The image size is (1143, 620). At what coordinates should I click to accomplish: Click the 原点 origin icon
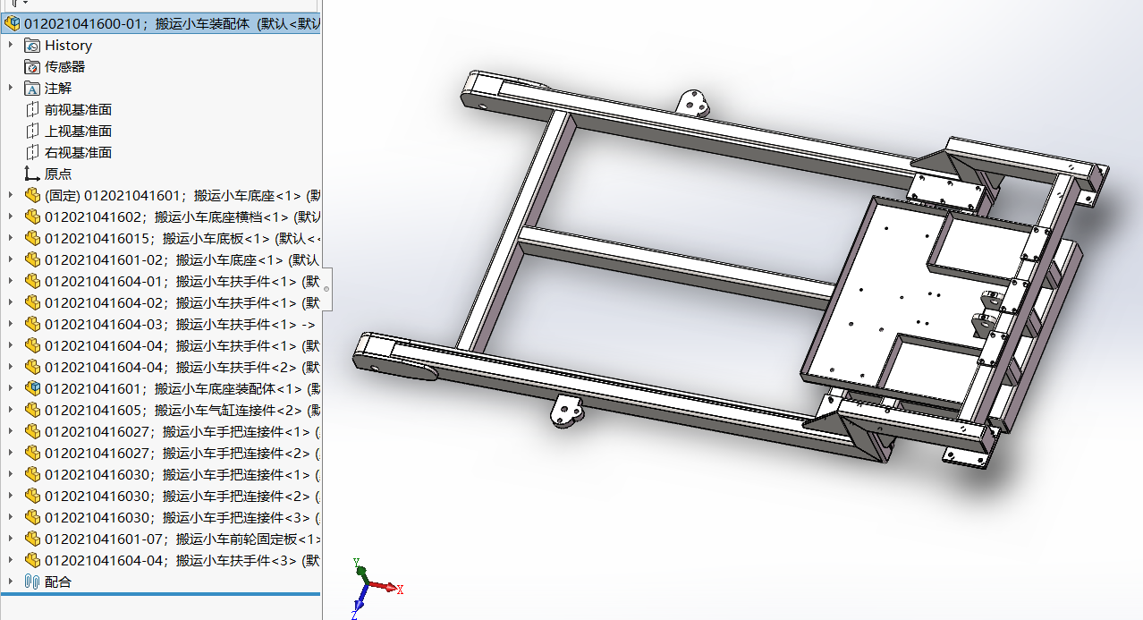click(32, 174)
